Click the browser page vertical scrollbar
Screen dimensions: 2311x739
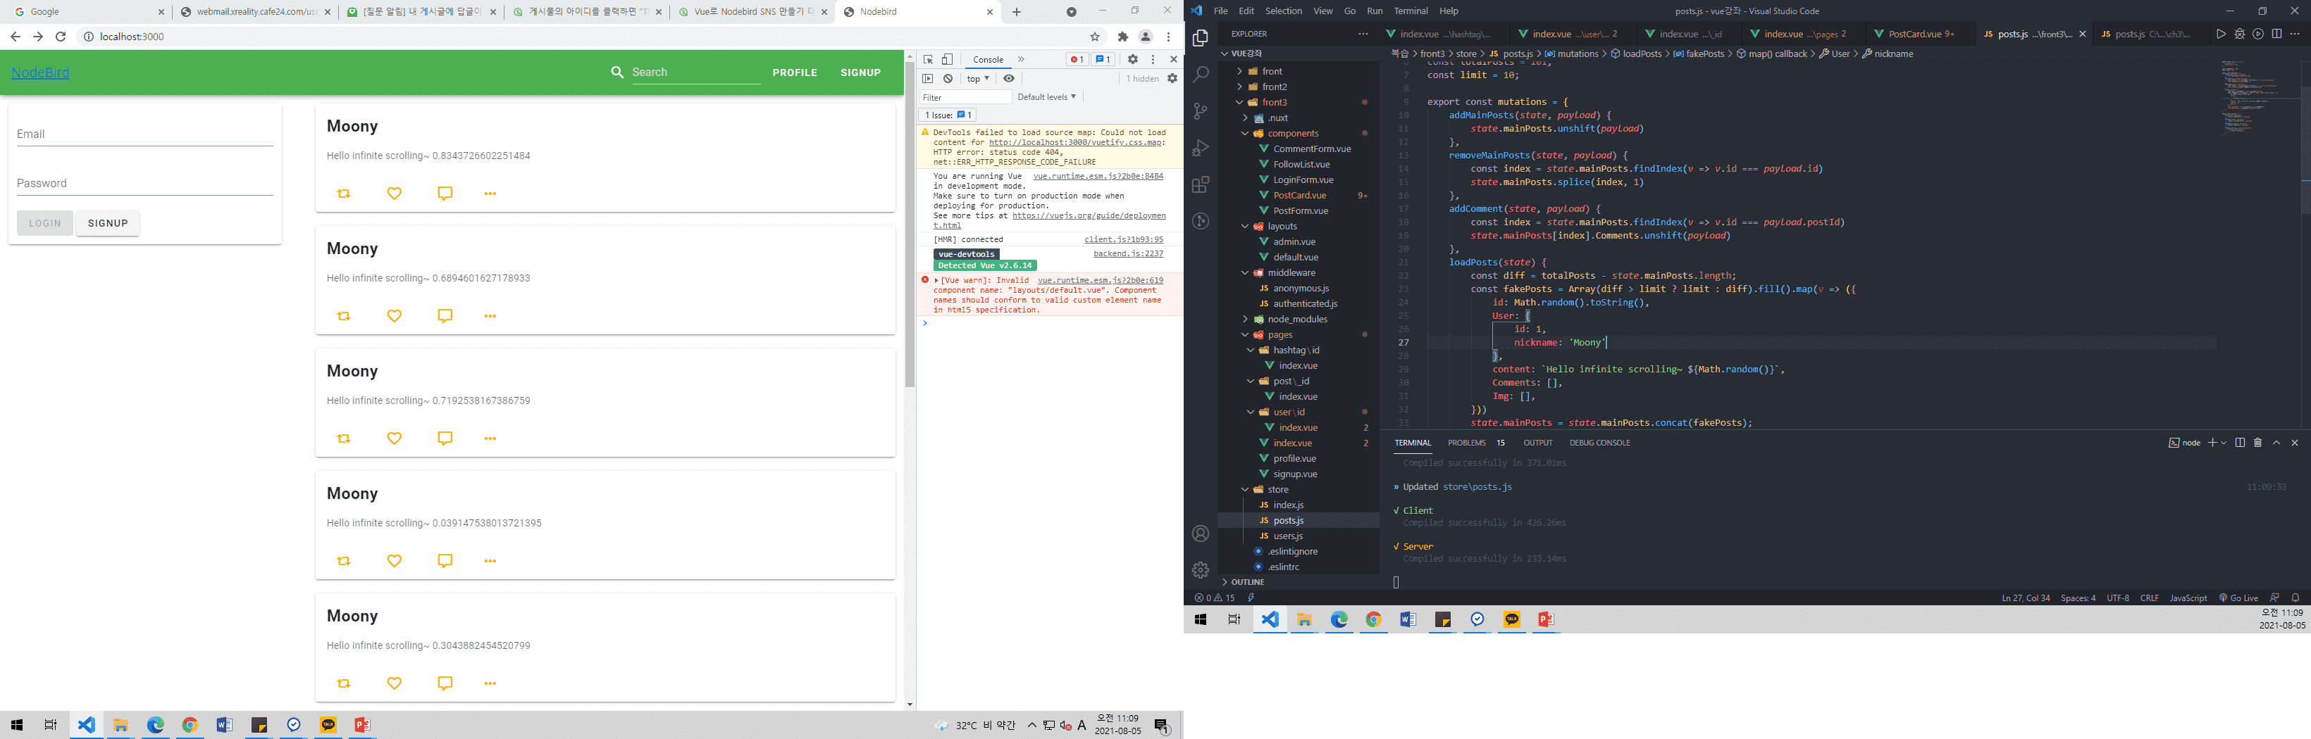pyautogui.click(x=910, y=224)
